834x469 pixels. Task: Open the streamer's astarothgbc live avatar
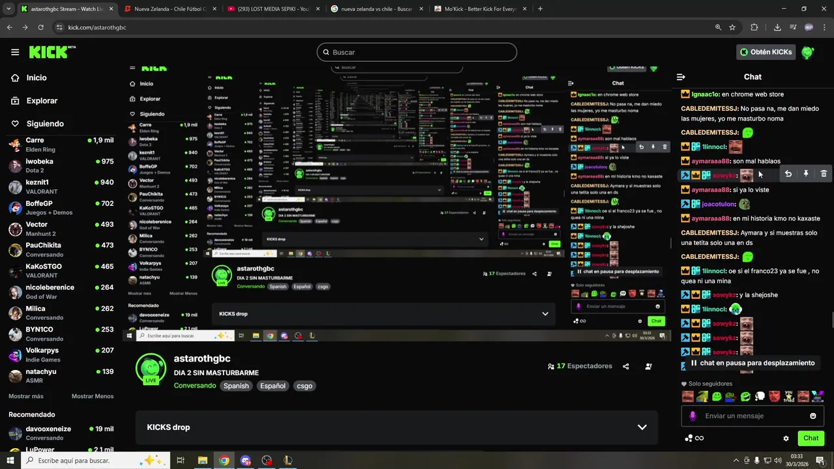point(151,369)
